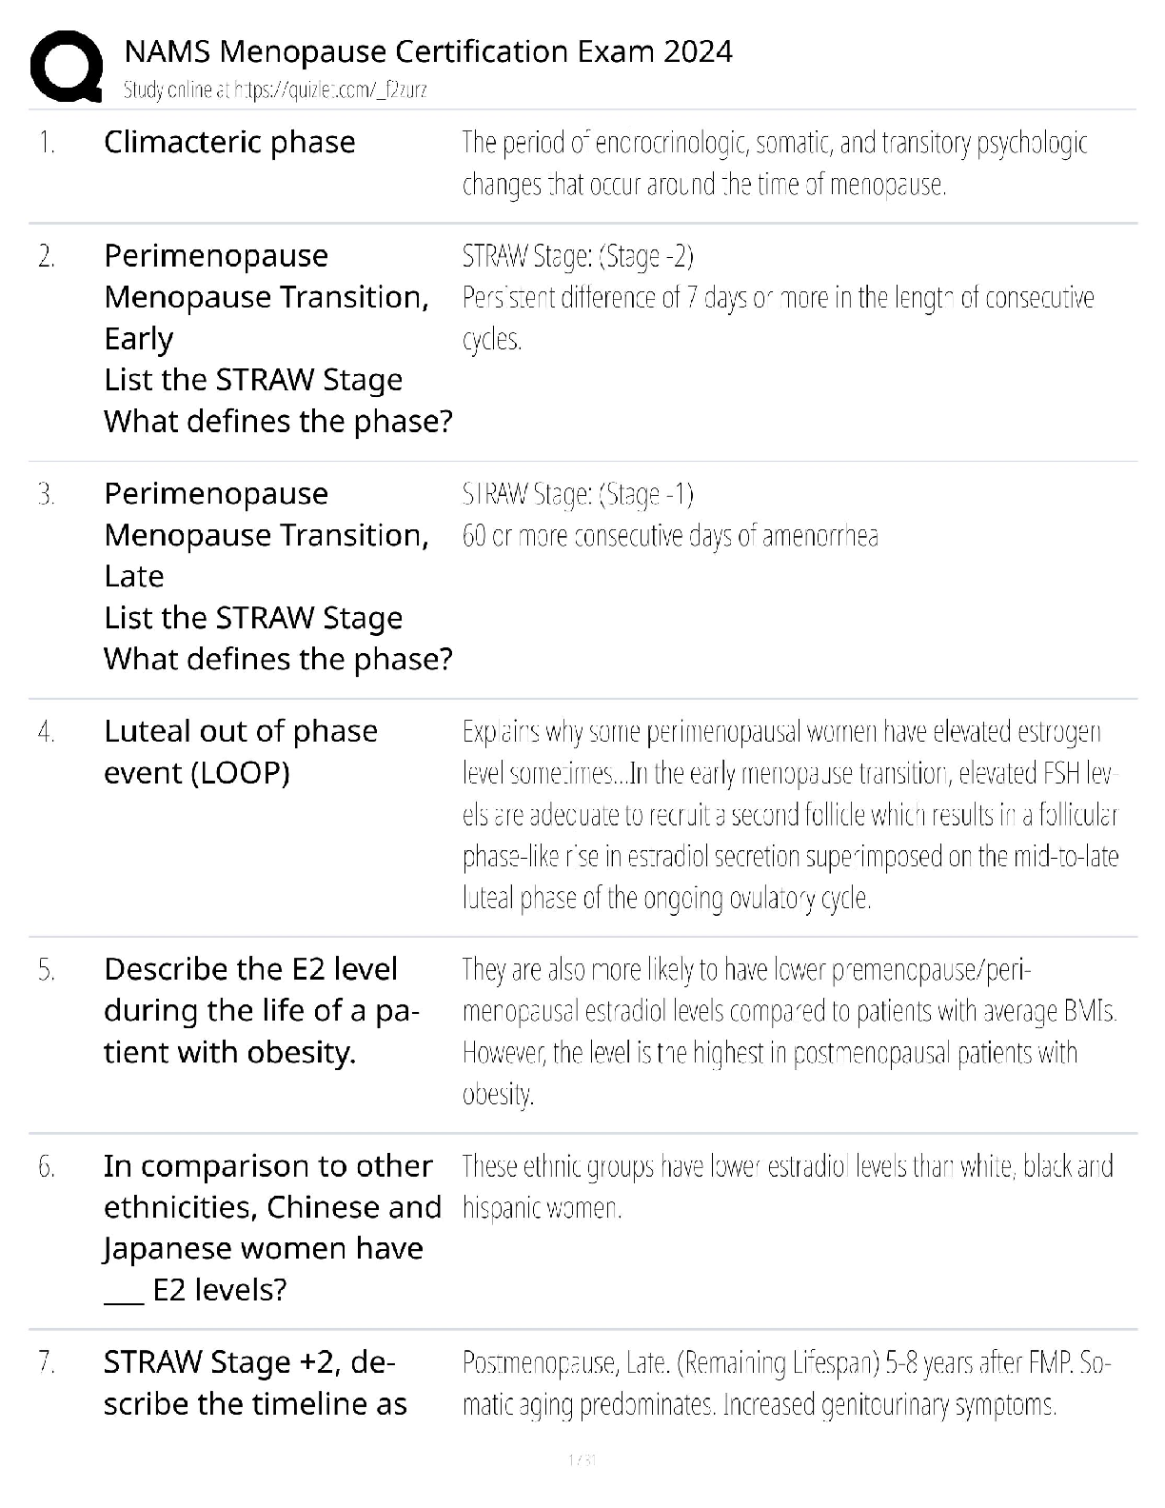Click the Climacteric phase definition text
Image resolution: width=1165 pixels, height=1508 pixels.
pos(774,163)
